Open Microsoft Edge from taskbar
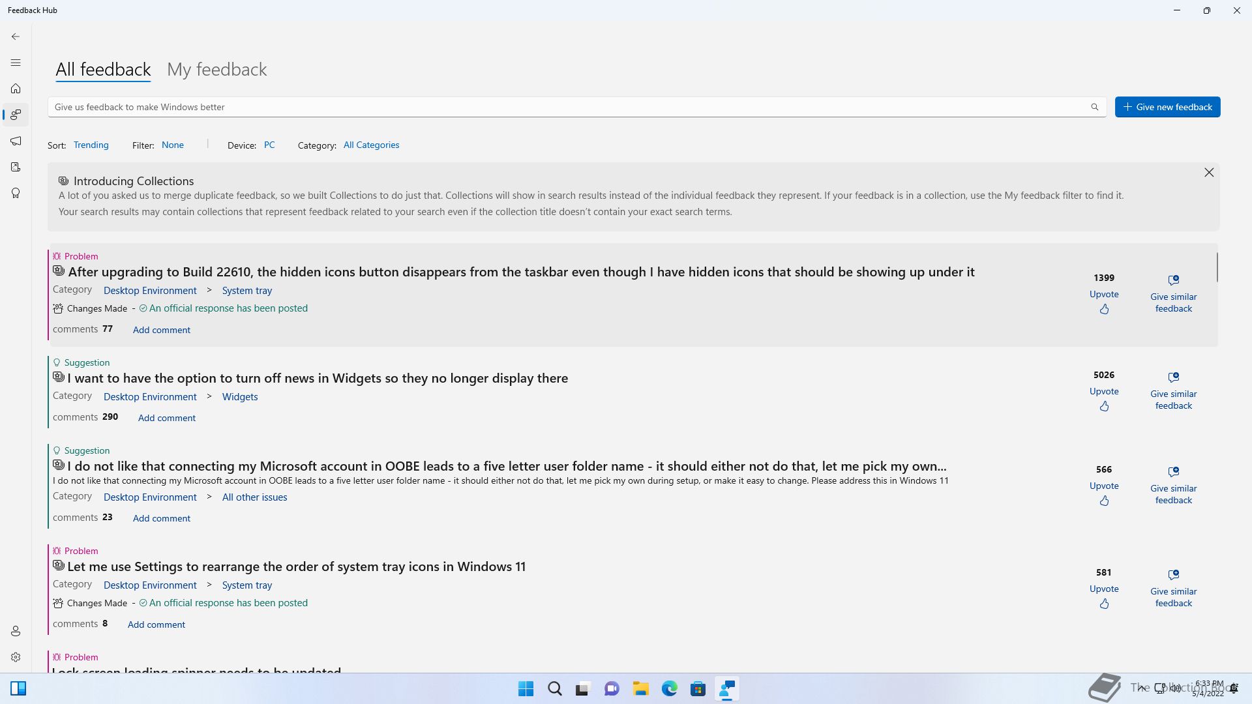The width and height of the screenshot is (1252, 704). click(670, 689)
